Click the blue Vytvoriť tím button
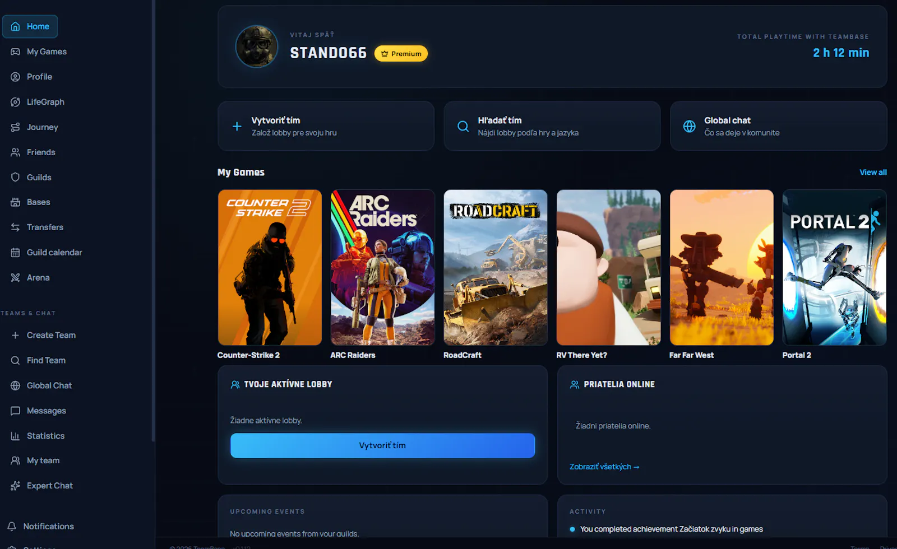Image resolution: width=897 pixels, height=549 pixels. pos(383,445)
